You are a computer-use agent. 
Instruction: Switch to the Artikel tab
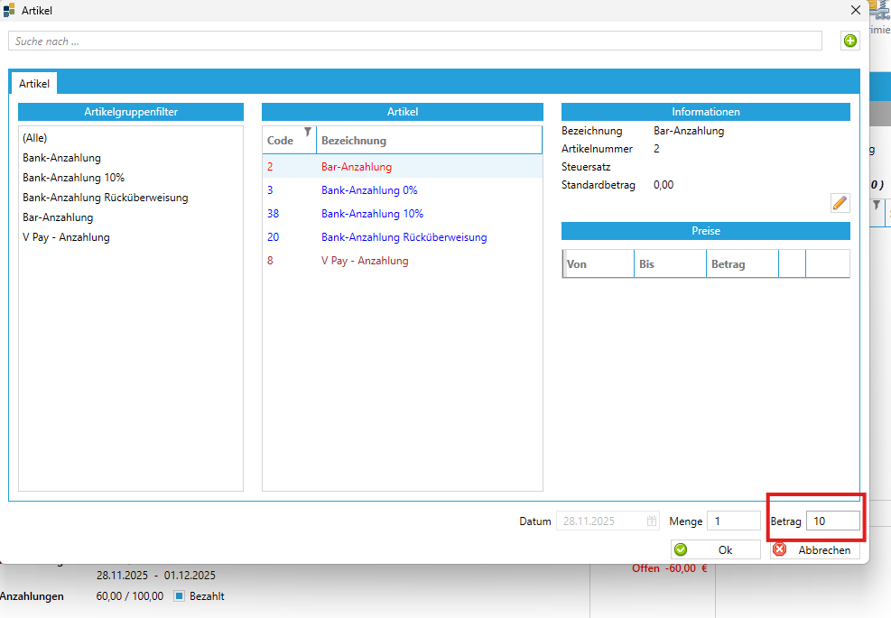[34, 84]
